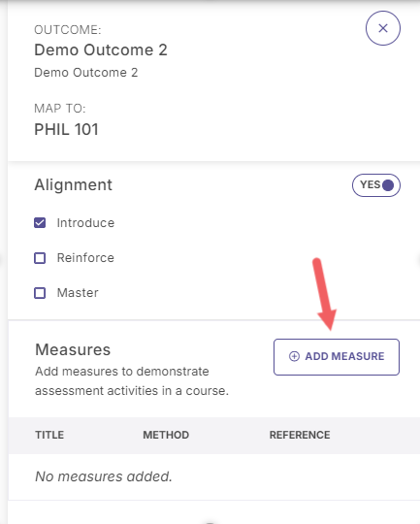Select the METHOD column header

[166, 435]
